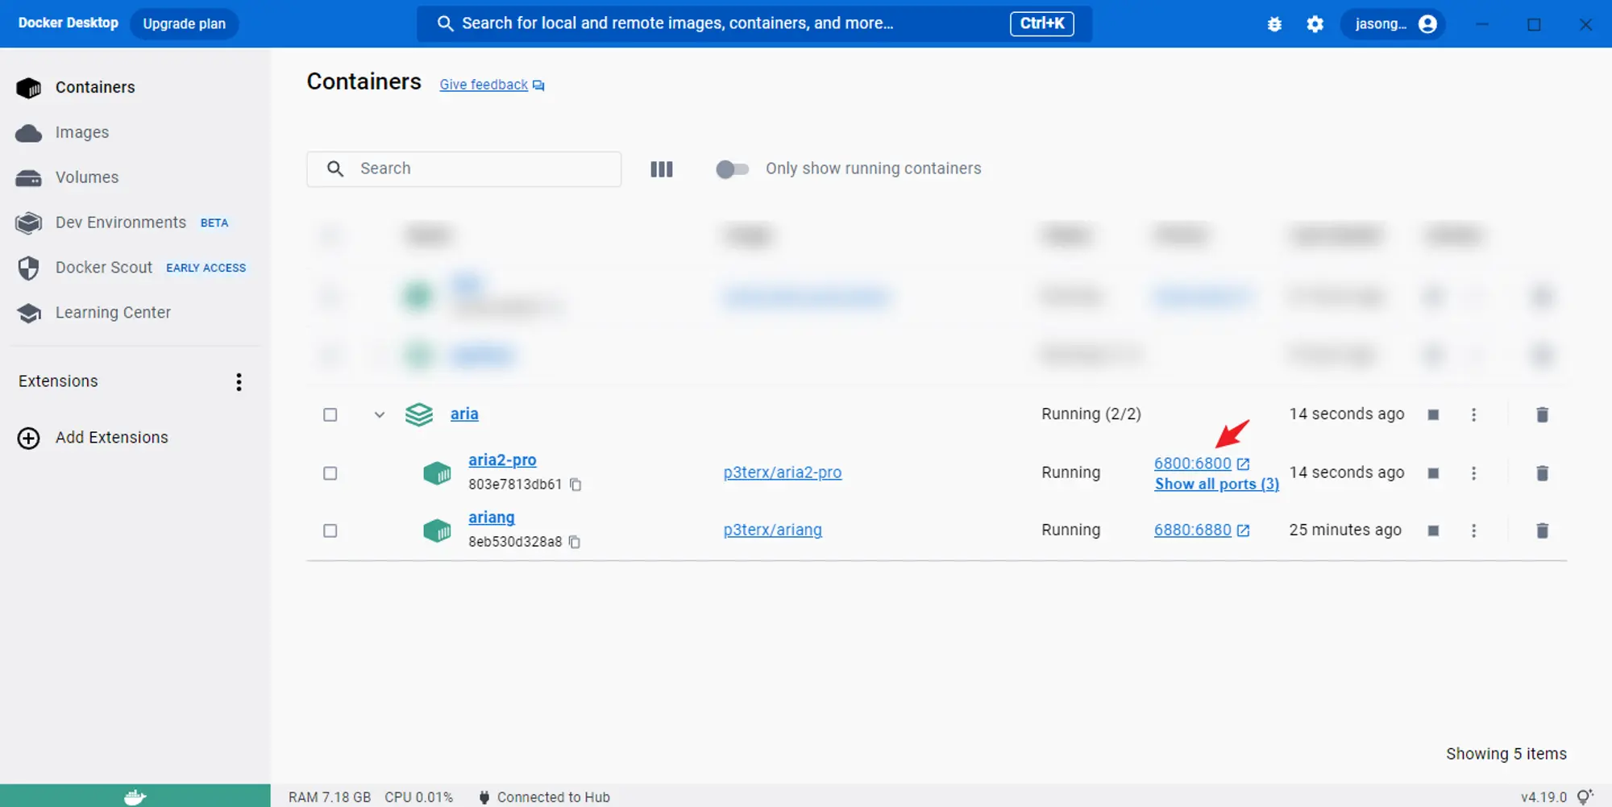Screen dimensions: 1612x807
Task: Check the ariang container checkbox
Action: (330, 530)
